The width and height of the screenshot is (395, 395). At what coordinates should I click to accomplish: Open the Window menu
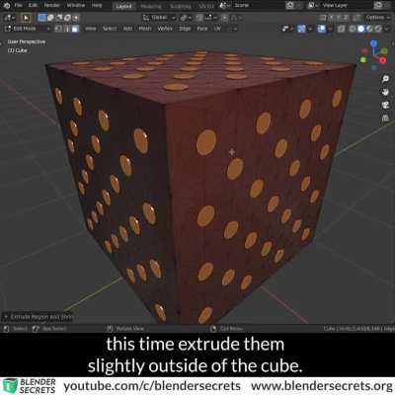(76, 5)
